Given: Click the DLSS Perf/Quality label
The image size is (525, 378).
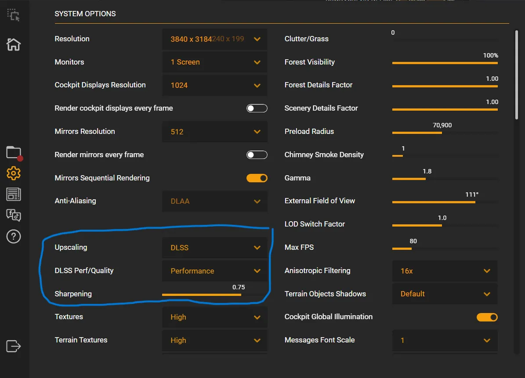Looking at the screenshot, I should point(84,270).
